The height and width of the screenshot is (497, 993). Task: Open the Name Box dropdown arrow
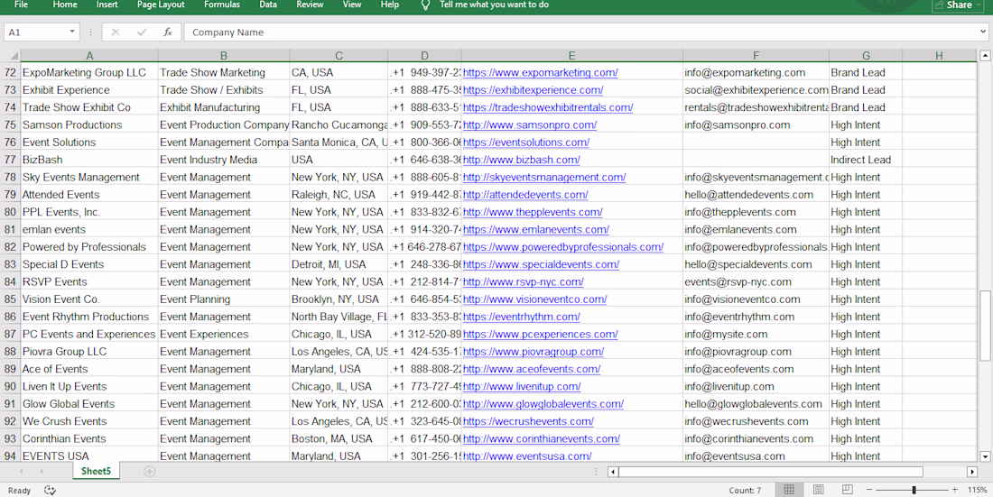(x=72, y=32)
